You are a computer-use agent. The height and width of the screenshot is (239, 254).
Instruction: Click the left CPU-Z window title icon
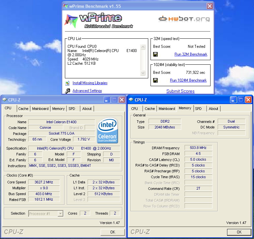pyautogui.click(x=5, y=100)
